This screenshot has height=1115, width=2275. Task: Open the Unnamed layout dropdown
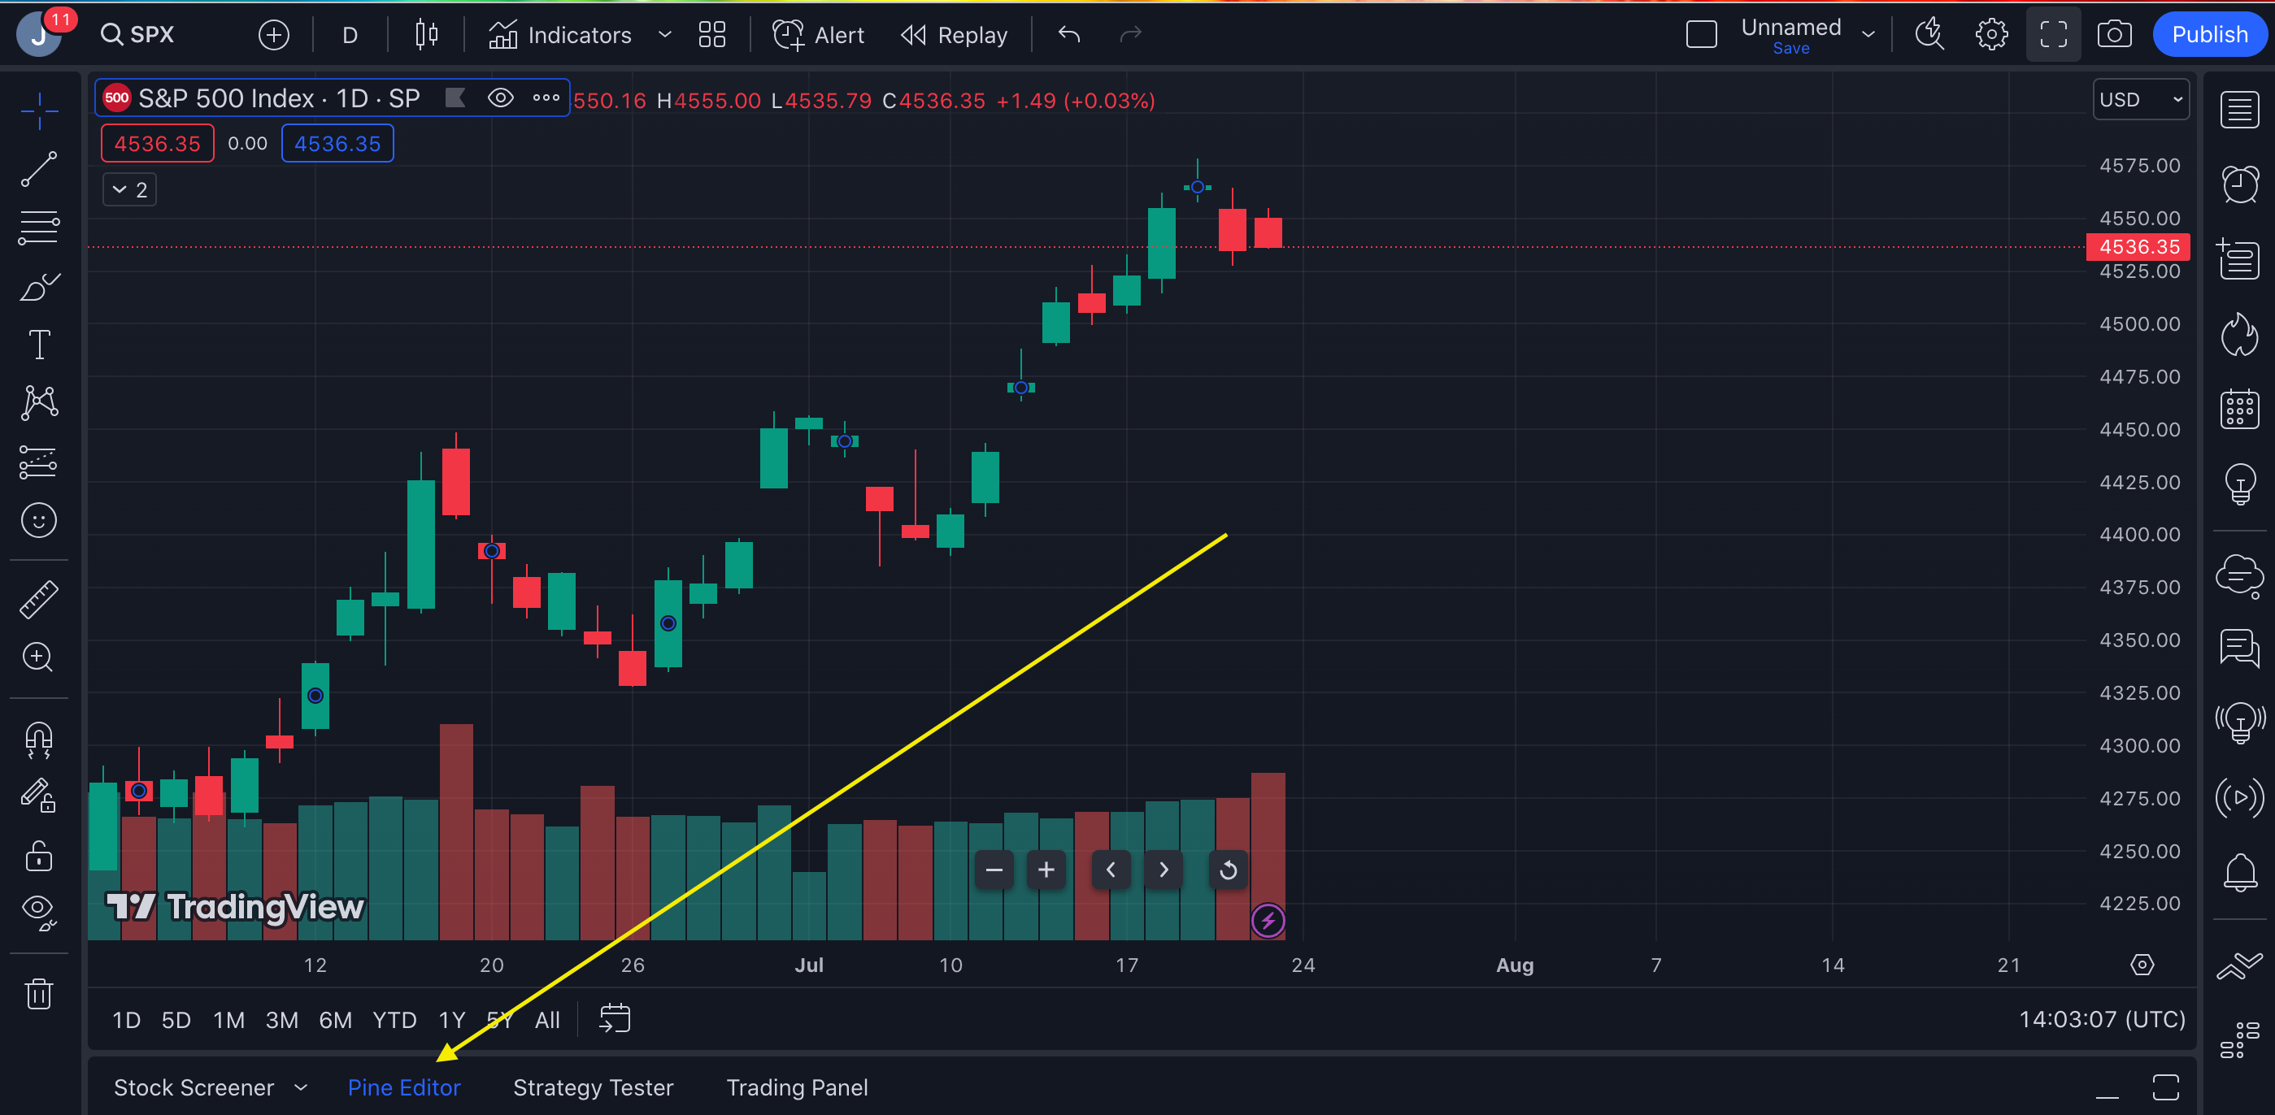click(1867, 33)
